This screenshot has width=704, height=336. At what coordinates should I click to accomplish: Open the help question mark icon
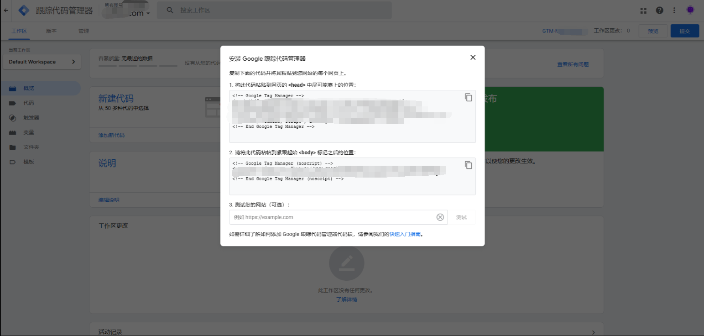[x=659, y=10]
